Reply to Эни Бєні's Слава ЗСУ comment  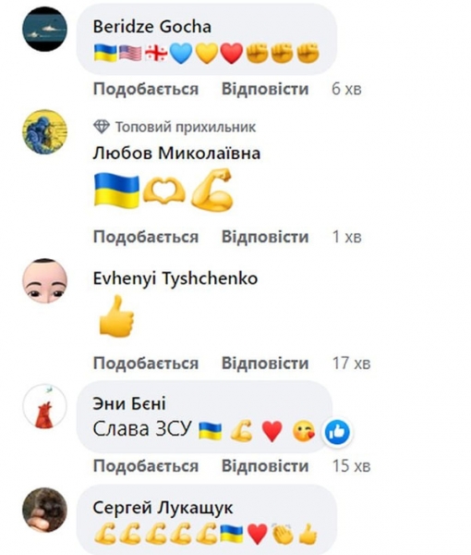(265, 466)
